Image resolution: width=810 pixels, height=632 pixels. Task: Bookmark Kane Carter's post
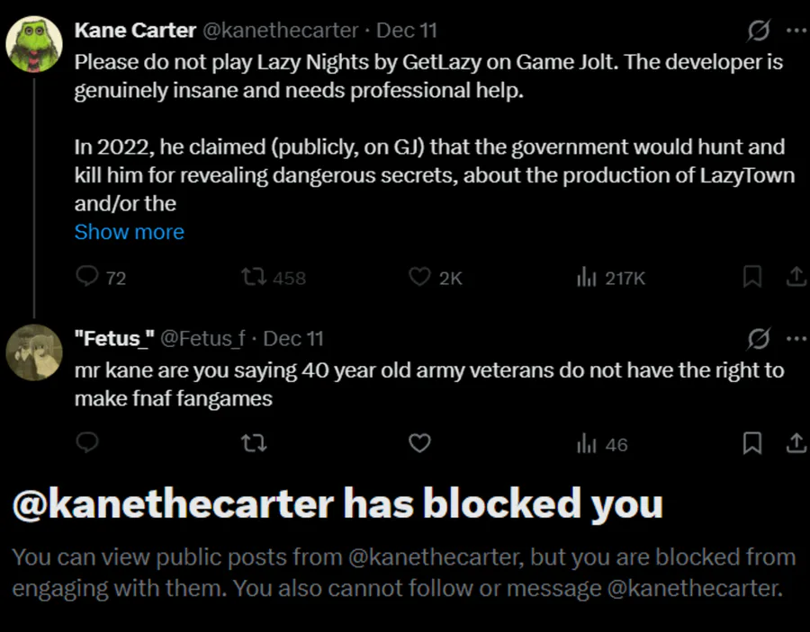[x=752, y=277]
